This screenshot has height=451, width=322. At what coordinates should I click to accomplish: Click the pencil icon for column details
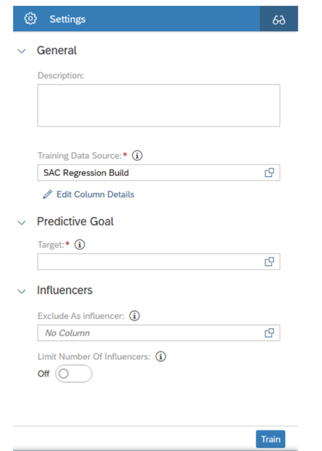(x=47, y=194)
